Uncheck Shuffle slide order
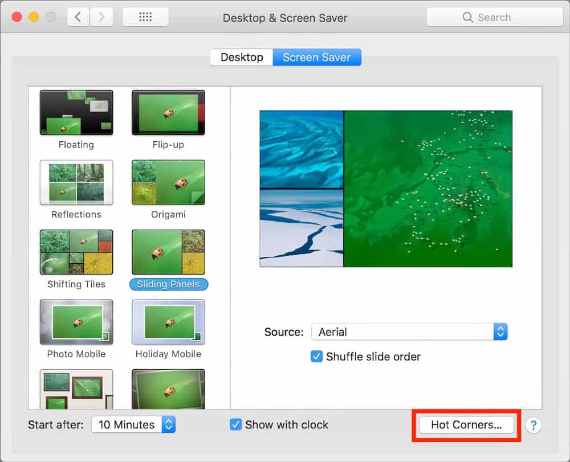570x462 pixels. click(x=316, y=357)
